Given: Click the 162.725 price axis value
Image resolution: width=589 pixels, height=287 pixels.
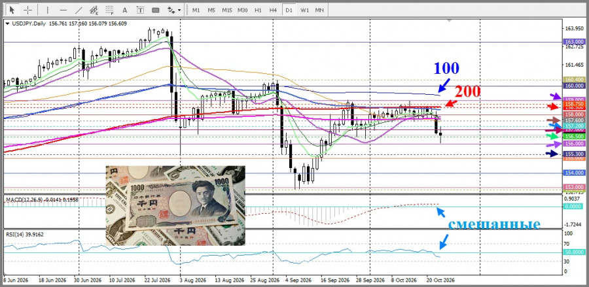Looking at the screenshot, I should click(x=575, y=47).
